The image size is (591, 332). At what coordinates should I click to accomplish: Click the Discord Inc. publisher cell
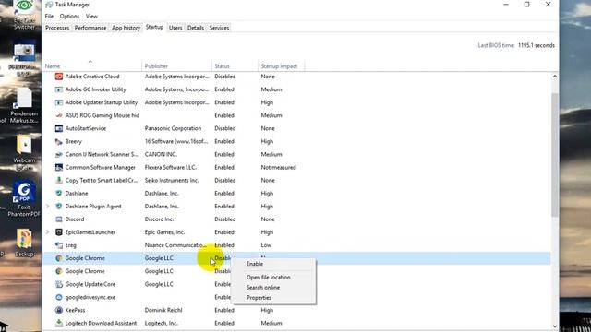(x=159, y=219)
